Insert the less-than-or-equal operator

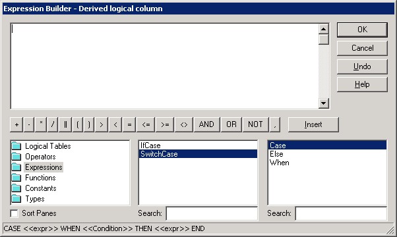pos(146,124)
